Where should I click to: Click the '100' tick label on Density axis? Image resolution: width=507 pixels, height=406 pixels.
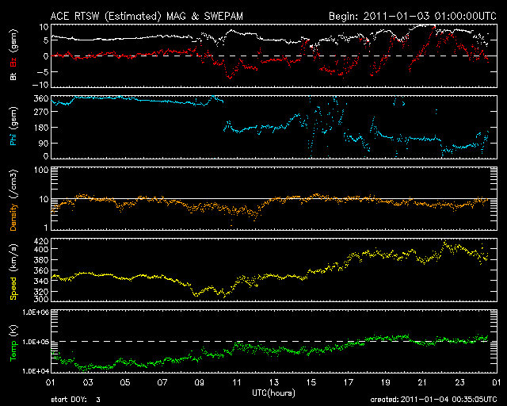(41, 170)
